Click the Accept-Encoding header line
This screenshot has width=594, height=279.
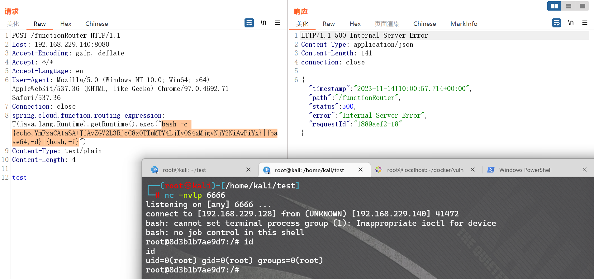tap(68, 53)
